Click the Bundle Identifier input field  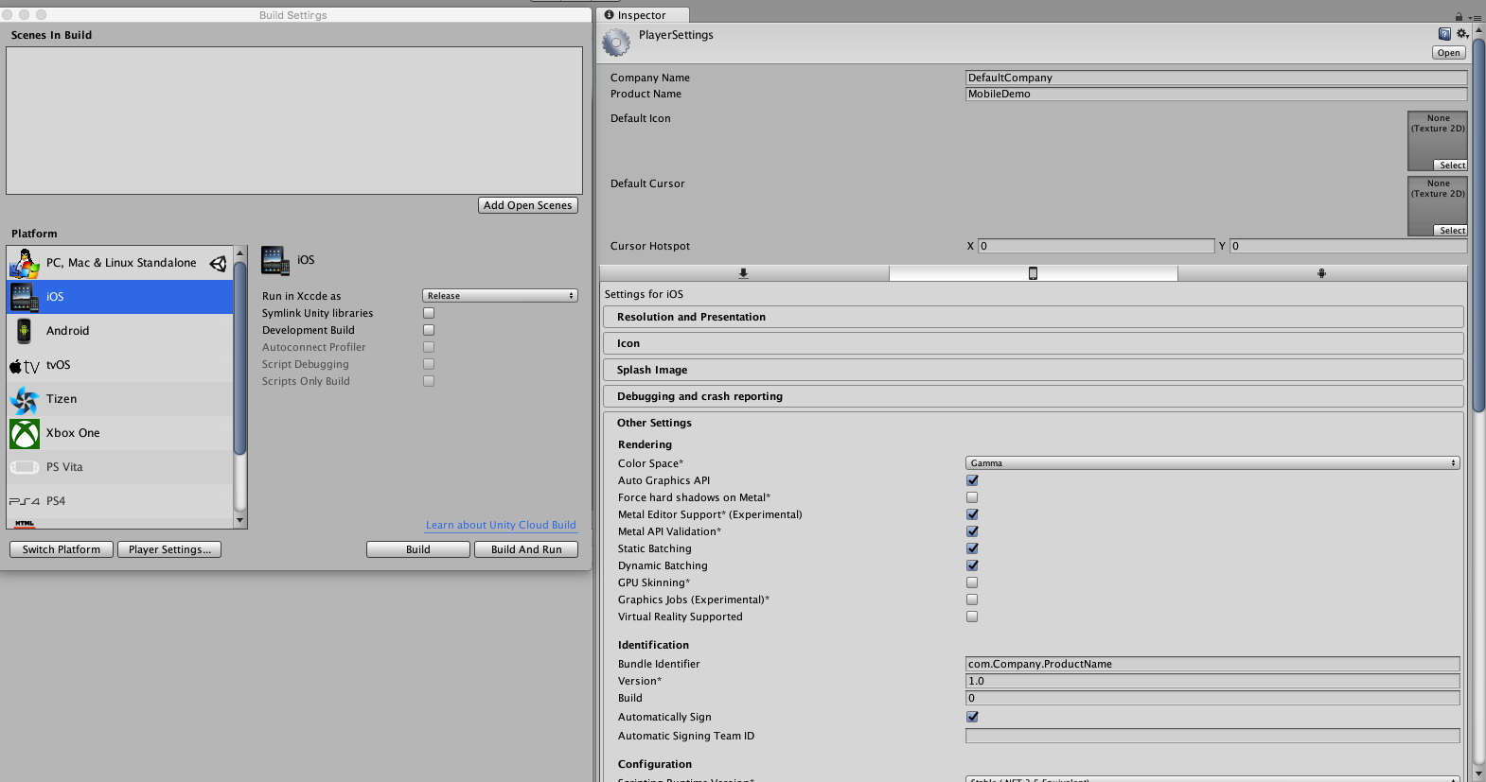[1212, 664]
